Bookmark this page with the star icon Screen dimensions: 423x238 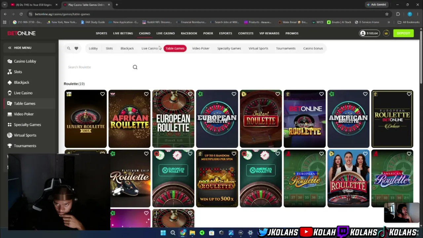click(x=387, y=14)
